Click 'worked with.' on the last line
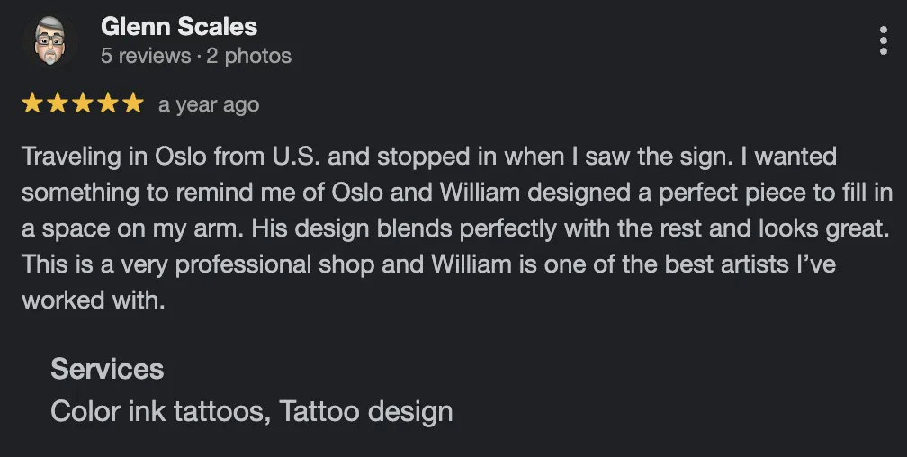Screen dimensions: 907x457 [94, 300]
